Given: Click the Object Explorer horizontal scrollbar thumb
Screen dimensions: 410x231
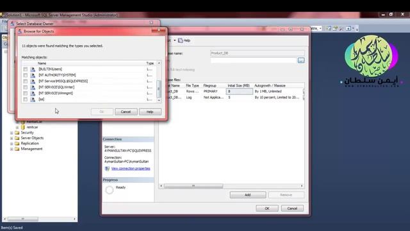Looking at the screenshot, I should click(23, 219).
